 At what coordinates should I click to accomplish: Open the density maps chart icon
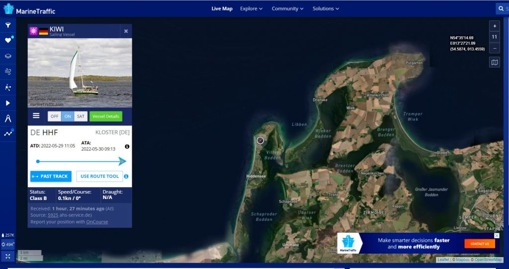click(x=8, y=133)
